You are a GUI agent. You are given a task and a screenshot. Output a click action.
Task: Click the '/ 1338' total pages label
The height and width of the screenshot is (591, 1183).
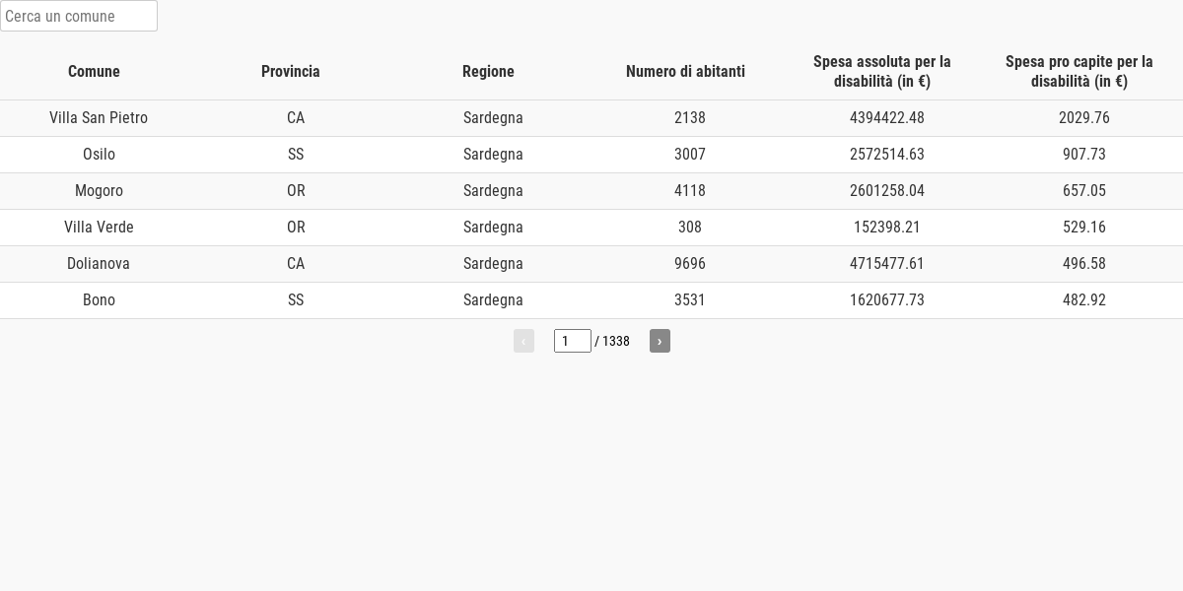pos(612,341)
